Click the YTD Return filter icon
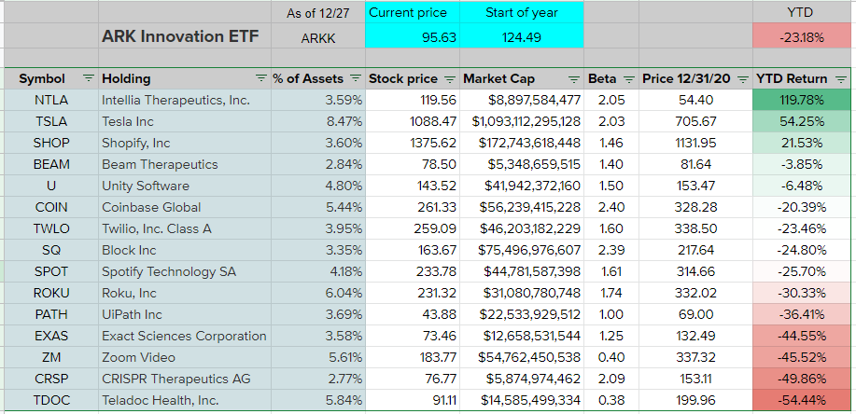The image size is (856, 414). click(x=841, y=79)
